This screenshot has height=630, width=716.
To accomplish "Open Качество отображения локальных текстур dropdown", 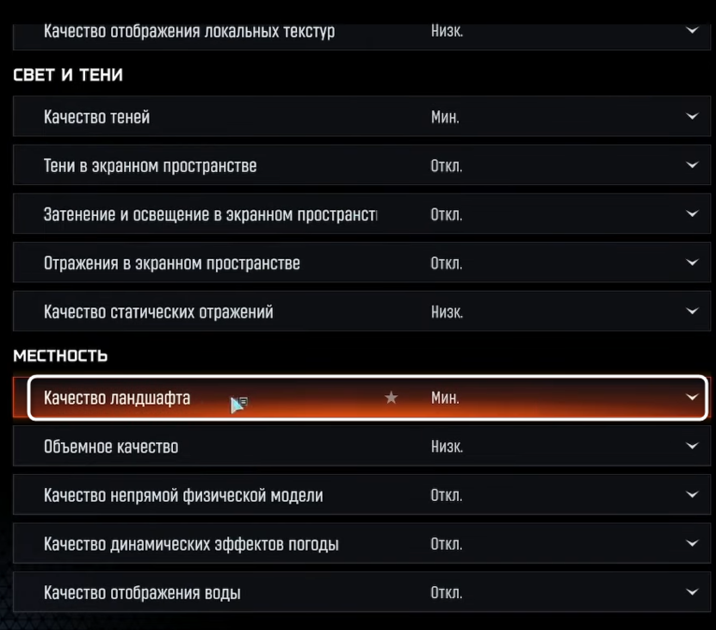I will [x=693, y=31].
